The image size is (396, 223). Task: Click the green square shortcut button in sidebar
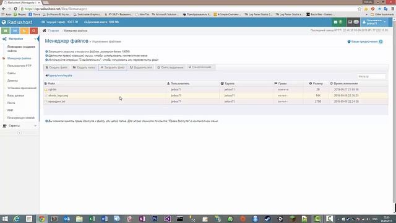(6, 30)
